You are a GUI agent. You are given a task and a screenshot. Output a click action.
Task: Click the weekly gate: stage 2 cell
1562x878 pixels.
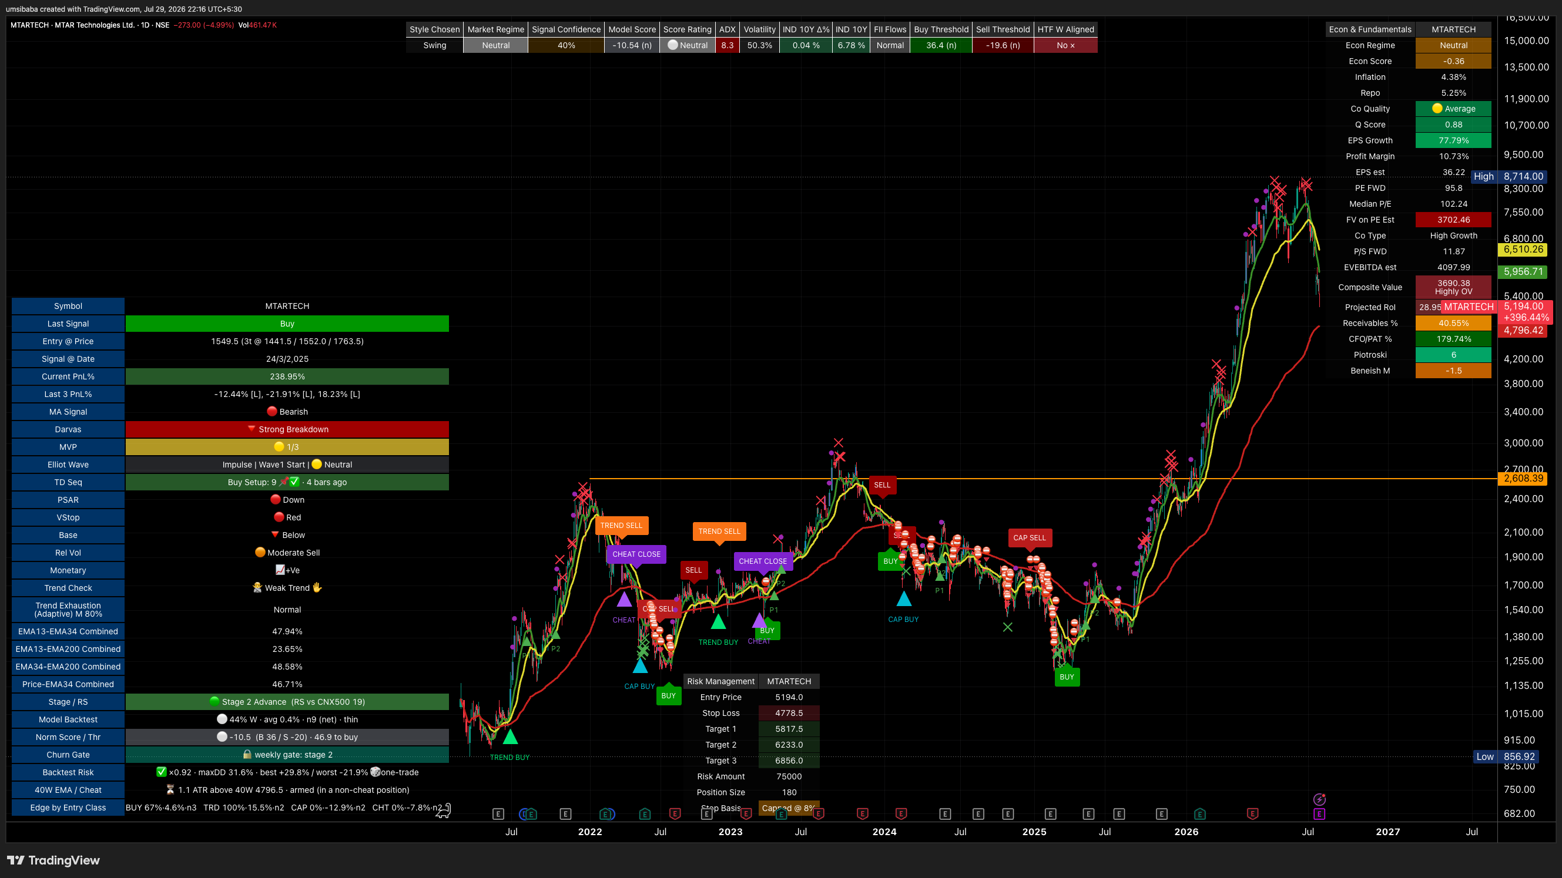(287, 755)
